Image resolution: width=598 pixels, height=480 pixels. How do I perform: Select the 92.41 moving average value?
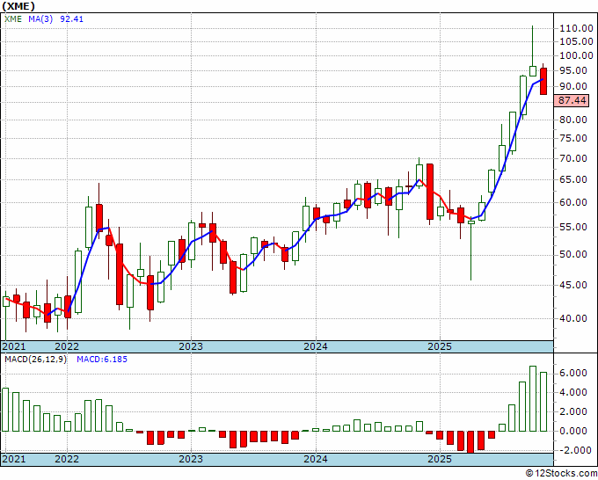72,19
